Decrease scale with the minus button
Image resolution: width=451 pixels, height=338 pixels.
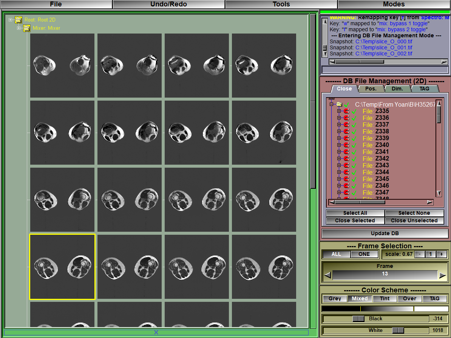(420, 254)
